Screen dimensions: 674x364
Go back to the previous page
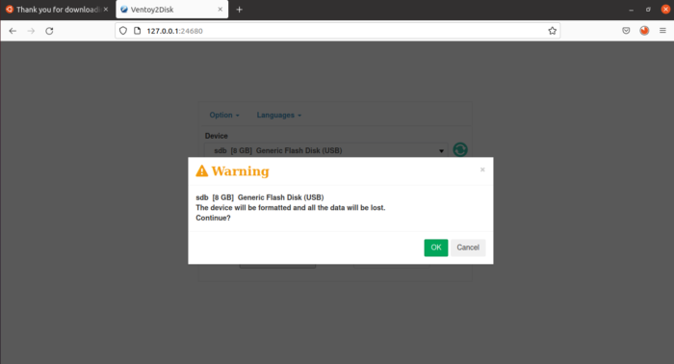(x=13, y=31)
